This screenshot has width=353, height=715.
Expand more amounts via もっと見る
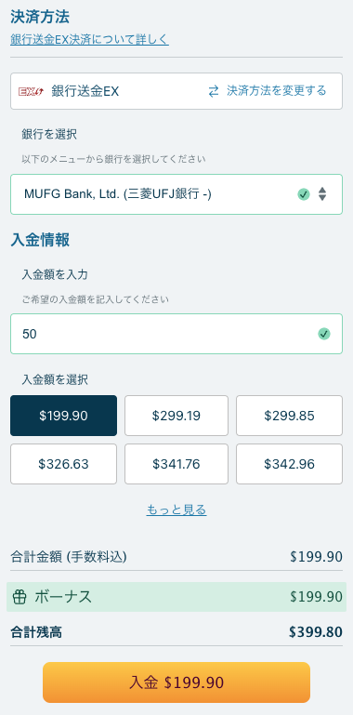point(176,510)
